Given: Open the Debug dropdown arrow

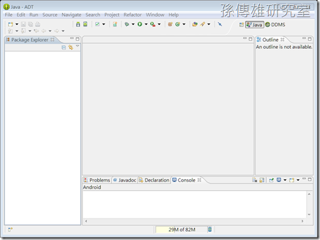Looking at the screenshot, I should (133, 24).
